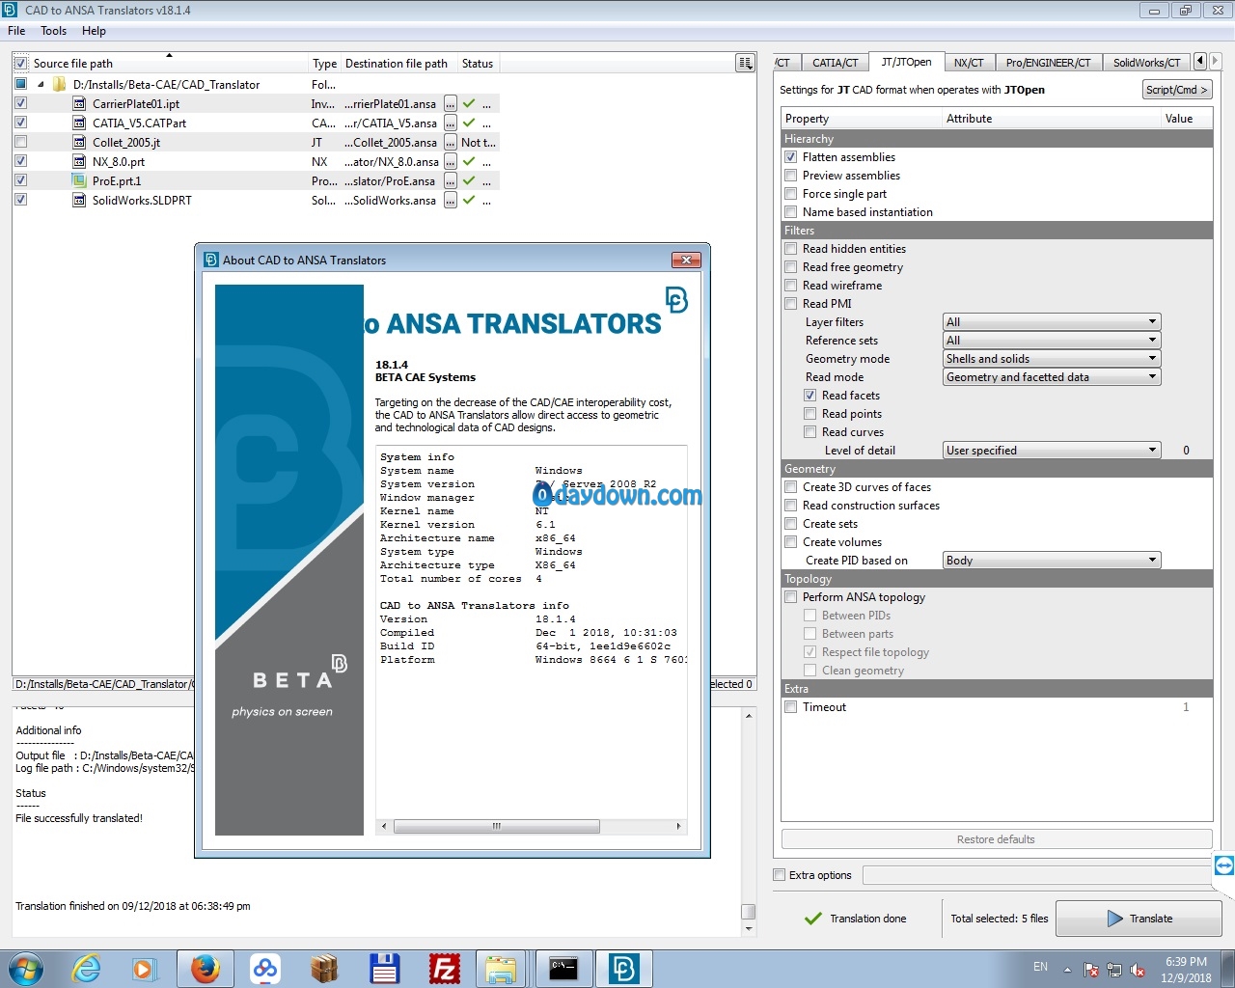Enable Read PMI option
The width and height of the screenshot is (1235, 988).
tap(791, 304)
